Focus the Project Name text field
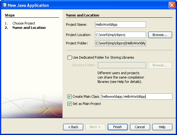The image size is (177, 135). pos(120,25)
